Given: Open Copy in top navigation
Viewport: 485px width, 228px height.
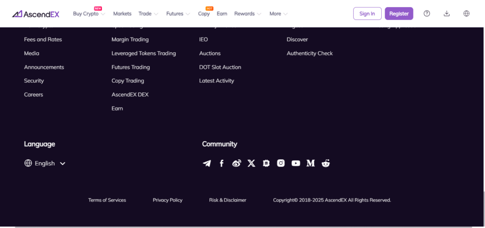Looking at the screenshot, I should 204,14.
